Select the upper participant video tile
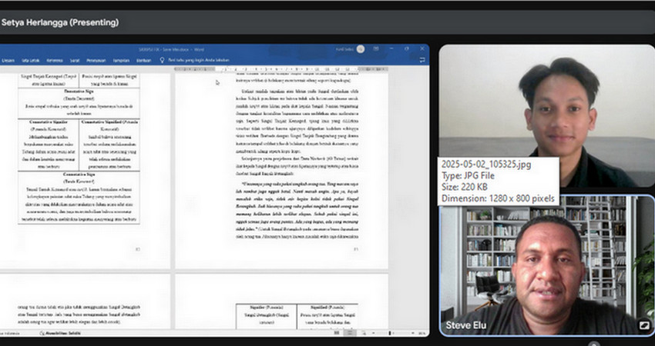 [546, 115]
